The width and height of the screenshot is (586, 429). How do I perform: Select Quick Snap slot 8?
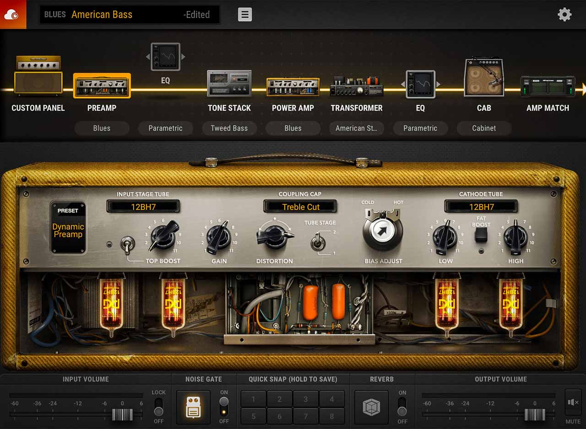tap(332, 416)
